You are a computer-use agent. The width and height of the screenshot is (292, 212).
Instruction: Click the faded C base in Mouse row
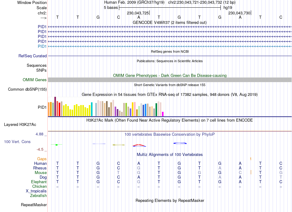pos(240,173)
